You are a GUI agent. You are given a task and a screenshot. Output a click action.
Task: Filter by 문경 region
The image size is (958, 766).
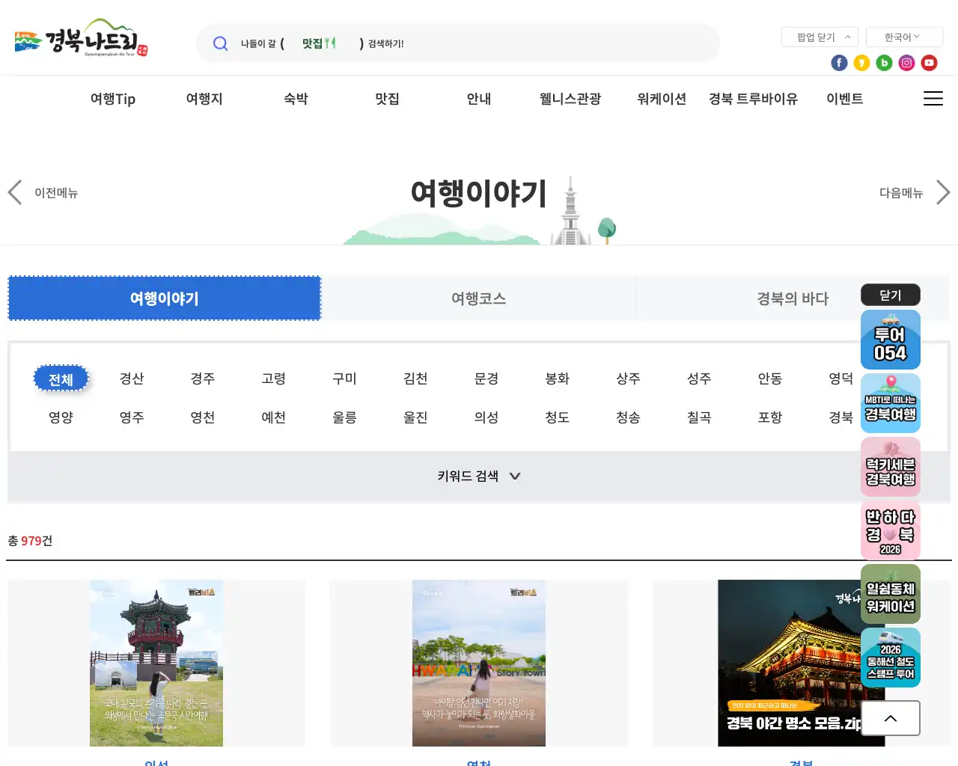pos(486,379)
